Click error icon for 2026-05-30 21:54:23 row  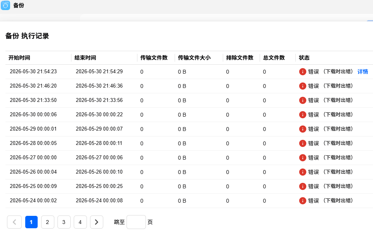tap(303, 72)
